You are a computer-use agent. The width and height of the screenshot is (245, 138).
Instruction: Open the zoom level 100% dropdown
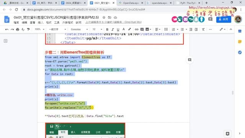39,30
